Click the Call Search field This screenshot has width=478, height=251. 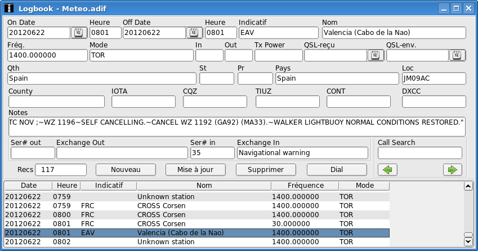click(420, 153)
